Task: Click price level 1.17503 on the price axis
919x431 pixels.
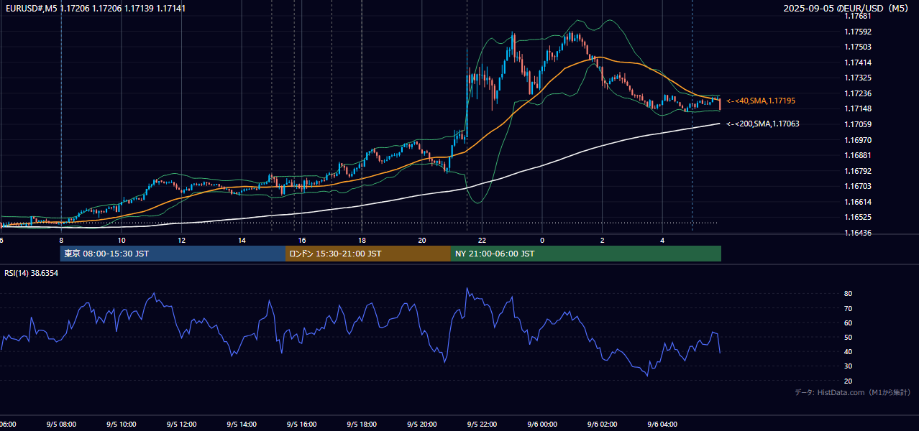Action: coord(857,47)
